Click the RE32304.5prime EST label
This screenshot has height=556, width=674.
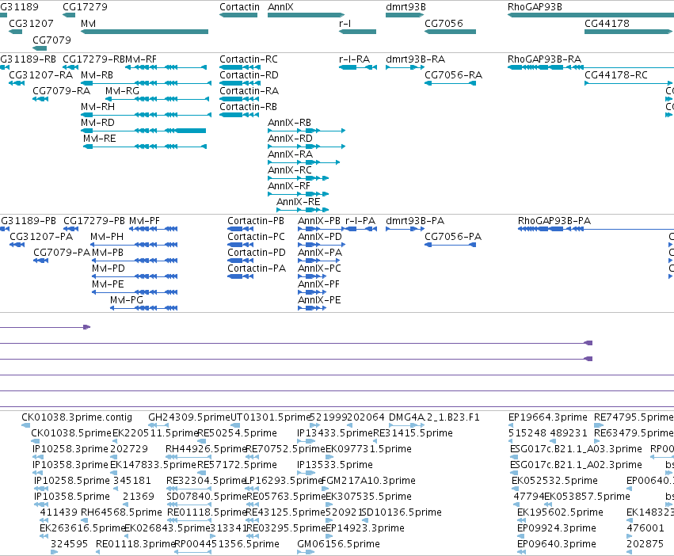pyautogui.click(x=206, y=480)
